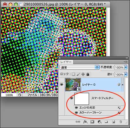Hide the エッジの光彩 filter
Viewport: 130px width, 128px height.
[76, 108]
